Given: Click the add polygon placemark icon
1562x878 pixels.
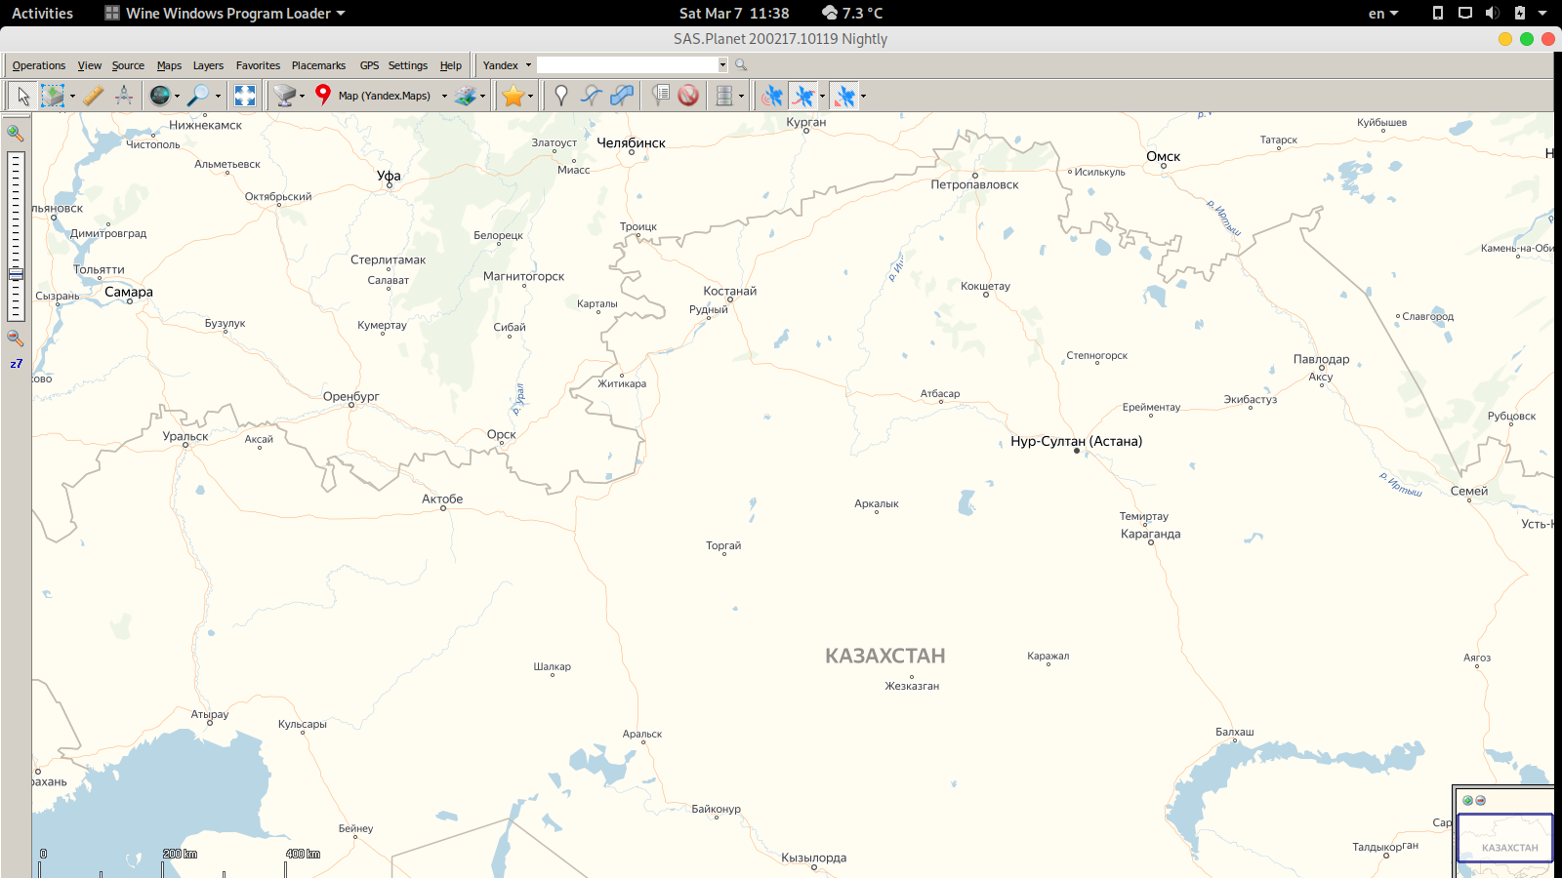Looking at the screenshot, I should 622,96.
